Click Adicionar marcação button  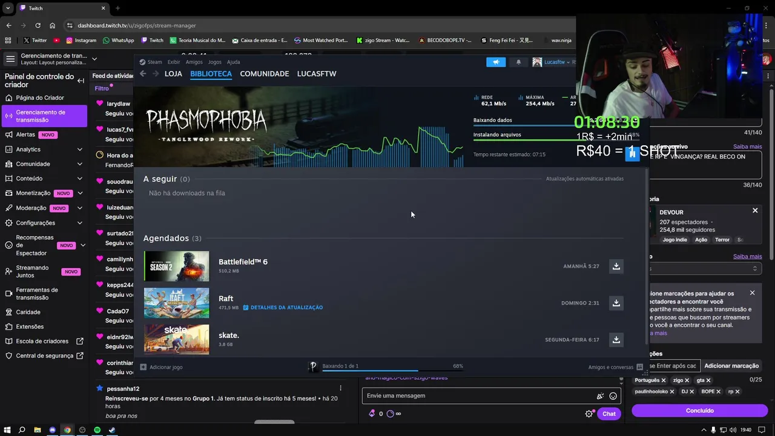(731, 366)
